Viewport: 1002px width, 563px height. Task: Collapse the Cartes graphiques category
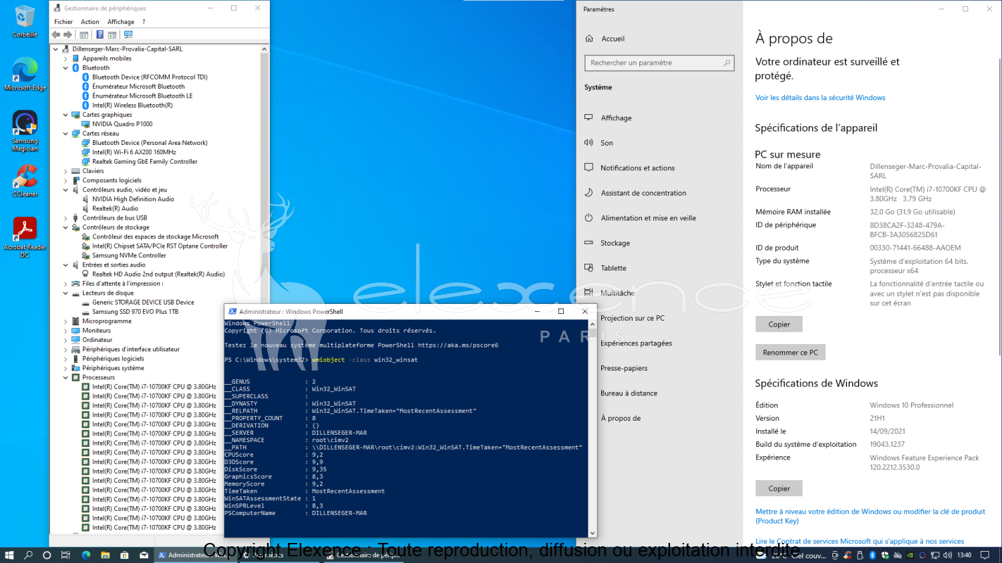(65, 115)
